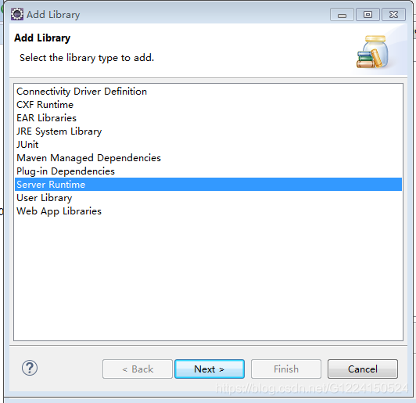Open the help question mark icon
Screen dimensions: 416x403
(x=30, y=368)
